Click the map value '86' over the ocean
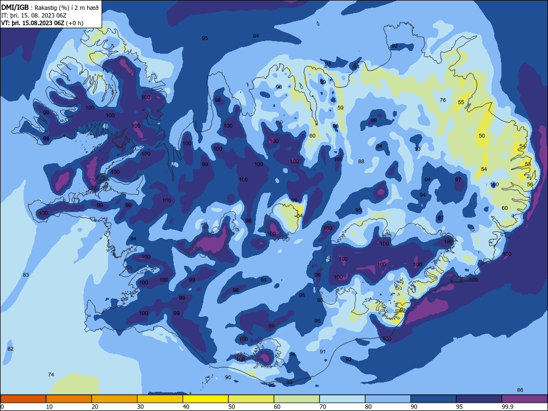The width and height of the screenshot is (548, 411). 520,390
